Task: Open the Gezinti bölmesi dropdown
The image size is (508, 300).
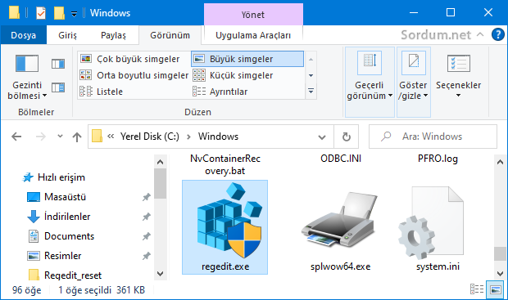Action: pyautogui.click(x=27, y=77)
